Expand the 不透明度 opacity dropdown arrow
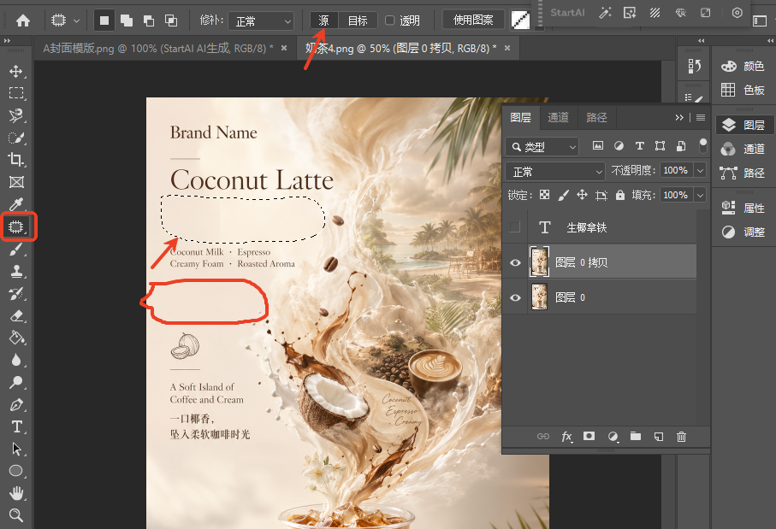 (x=700, y=171)
